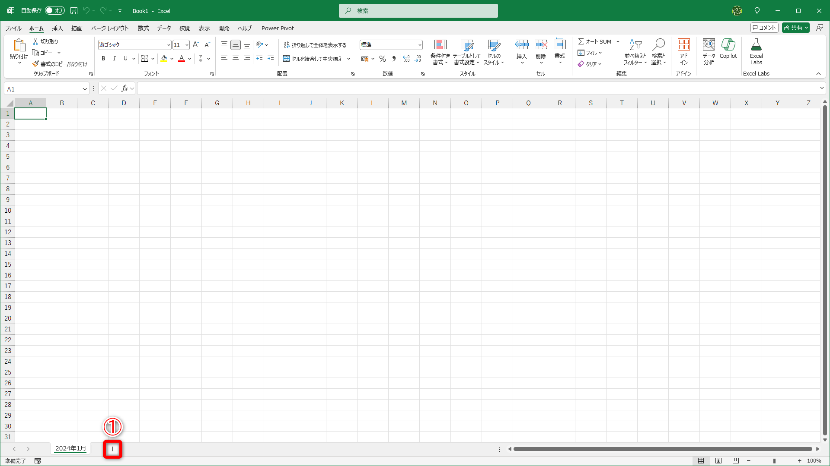Expand the Name Box dropdown
830x466 pixels.
point(85,89)
